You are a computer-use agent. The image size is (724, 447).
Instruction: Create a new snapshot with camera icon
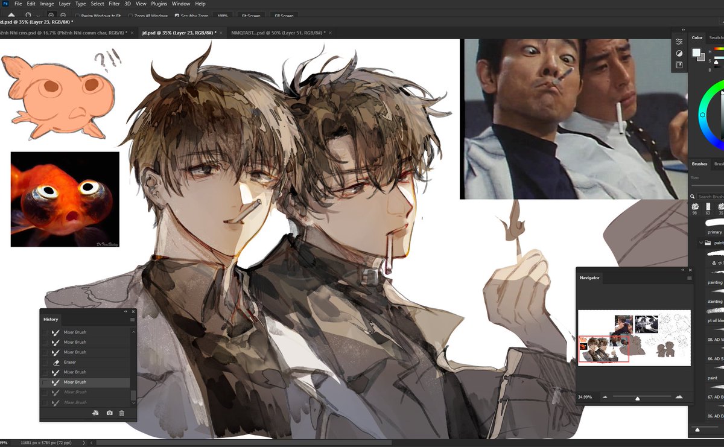coord(109,413)
